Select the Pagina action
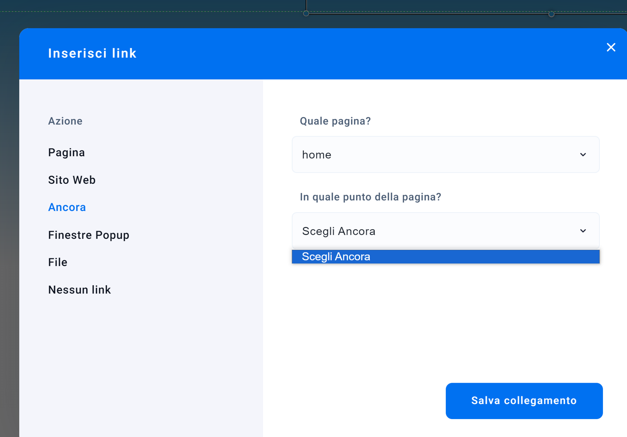The height and width of the screenshot is (437, 627). 67,153
